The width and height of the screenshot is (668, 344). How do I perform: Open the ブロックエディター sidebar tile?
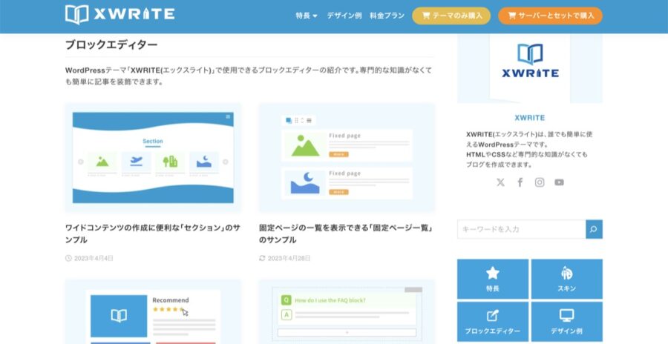click(x=493, y=322)
